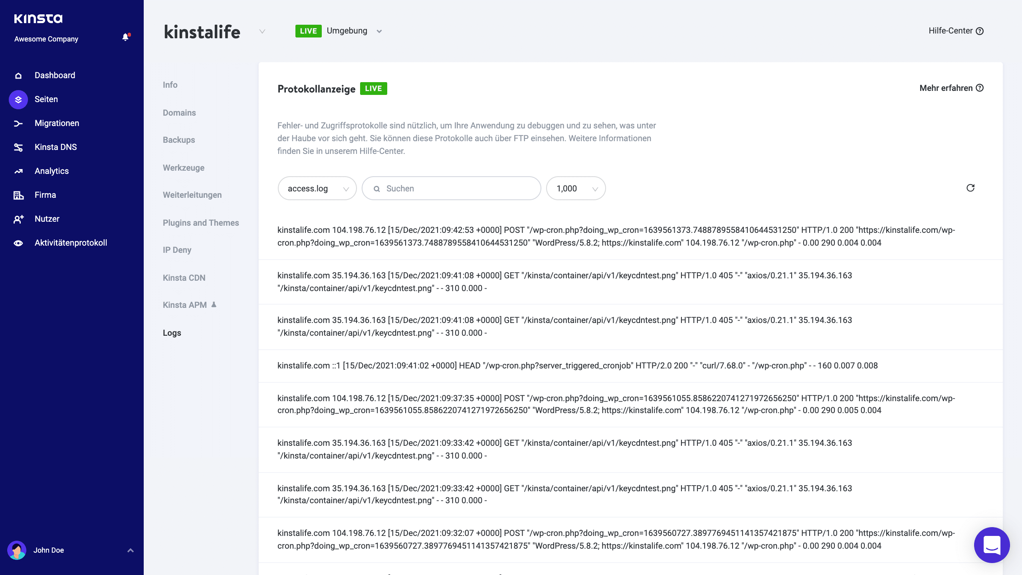Image resolution: width=1022 pixels, height=575 pixels.
Task: Click the Migrationen icon in sidebar
Action: pyautogui.click(x=18, y=124)
